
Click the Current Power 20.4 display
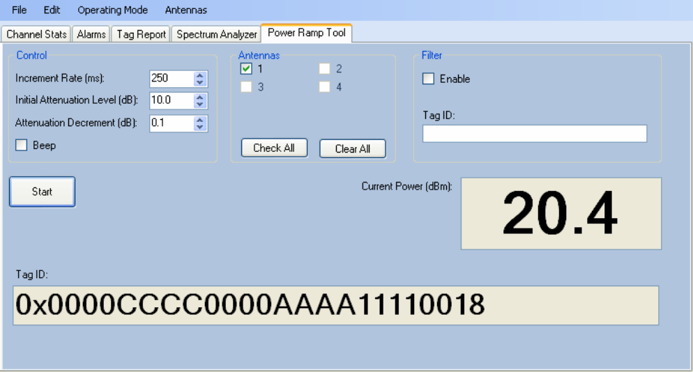pyautogui.click(x=561, y=213)
